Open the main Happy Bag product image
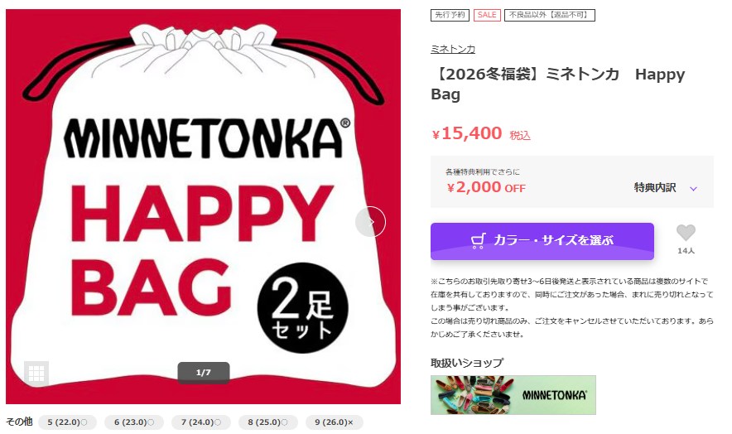Screen dimensions: 732x434 click(203, 206)
